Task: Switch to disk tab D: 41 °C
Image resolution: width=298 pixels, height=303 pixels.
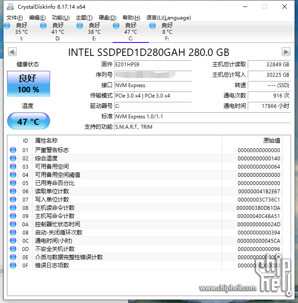Action: pyautogui.click(x=58, y=32)
